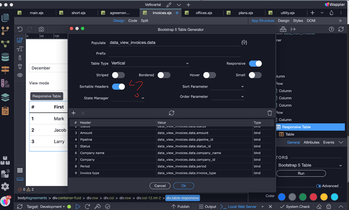Viewport: 349px width, 210px height.
Task: Enable the Hover switch
Action: (x=209, y=75)
